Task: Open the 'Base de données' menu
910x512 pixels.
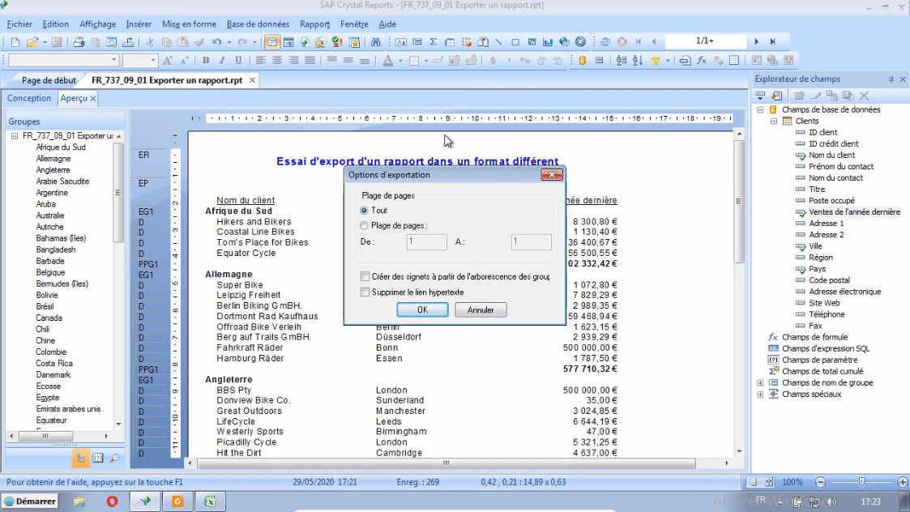Action: (259, 24)
